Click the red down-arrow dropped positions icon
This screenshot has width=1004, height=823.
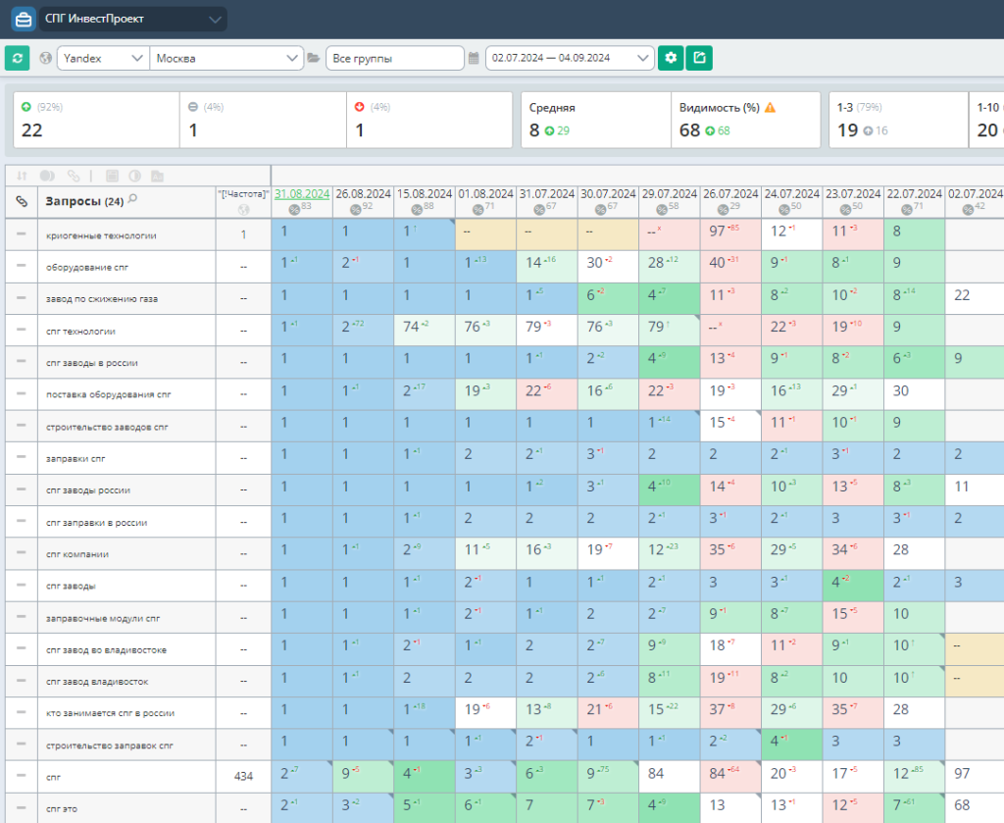click(x=359, y=107)
